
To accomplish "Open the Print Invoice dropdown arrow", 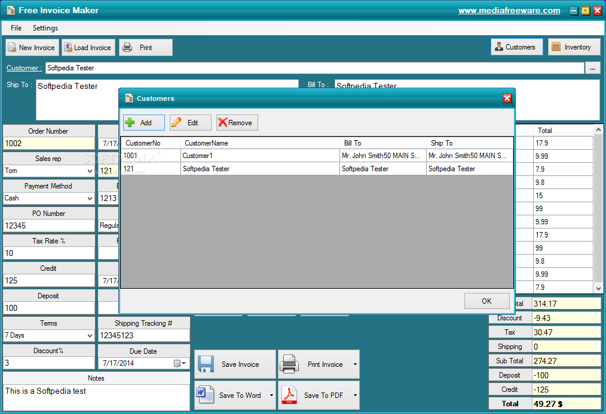I will click(355, 364).
